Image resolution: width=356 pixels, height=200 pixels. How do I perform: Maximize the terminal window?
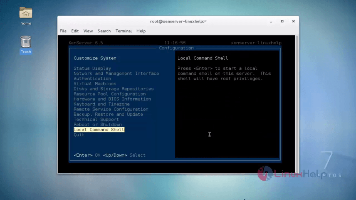[x=282, y=21]
